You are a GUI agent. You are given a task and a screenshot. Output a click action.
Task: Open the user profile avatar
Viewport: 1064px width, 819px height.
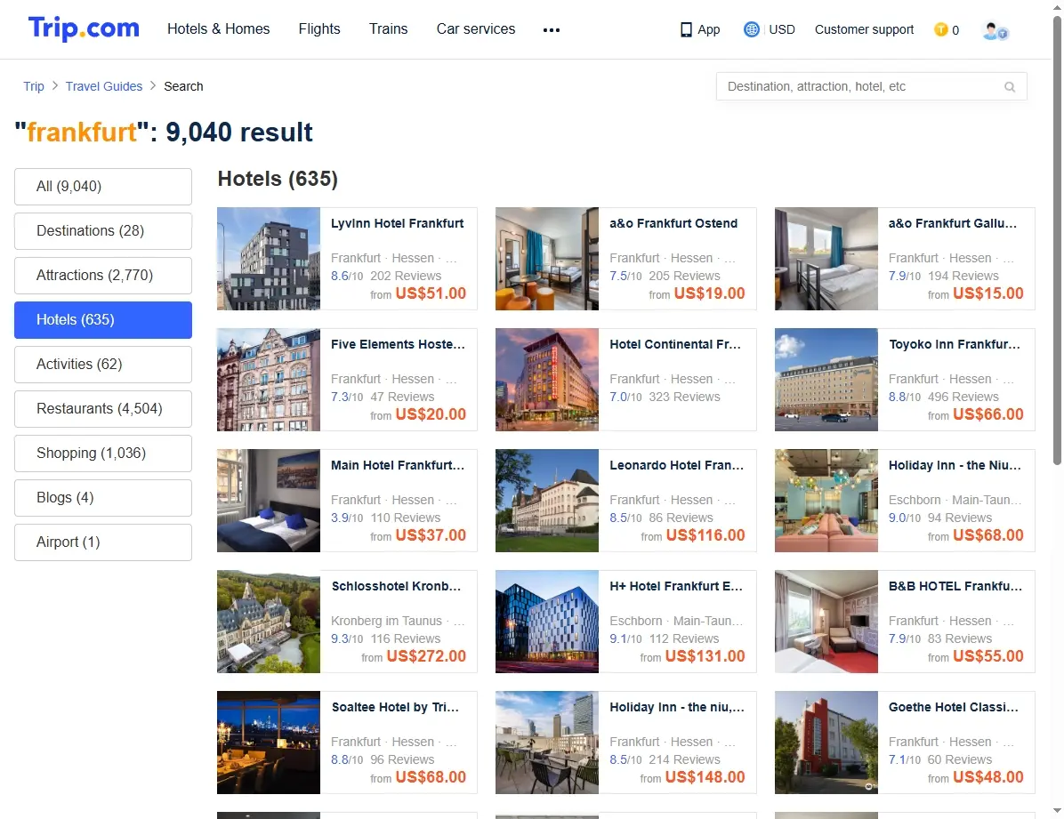tap(995, 30)
